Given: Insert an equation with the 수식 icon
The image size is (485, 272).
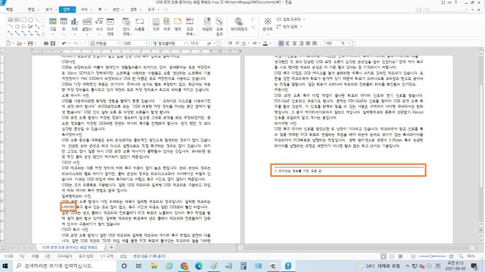Looking at the screenshot, I should point(99,24).
